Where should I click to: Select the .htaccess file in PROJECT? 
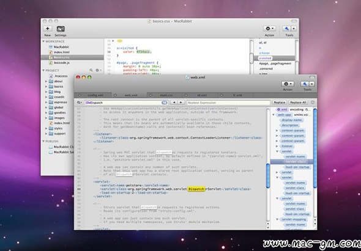(x=61, y=76)
